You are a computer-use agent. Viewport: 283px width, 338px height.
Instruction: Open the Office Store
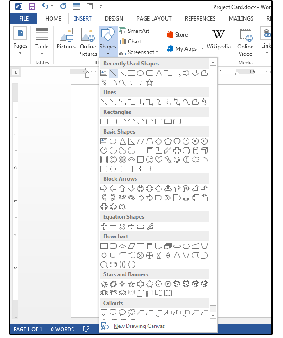tap(177, 34)
